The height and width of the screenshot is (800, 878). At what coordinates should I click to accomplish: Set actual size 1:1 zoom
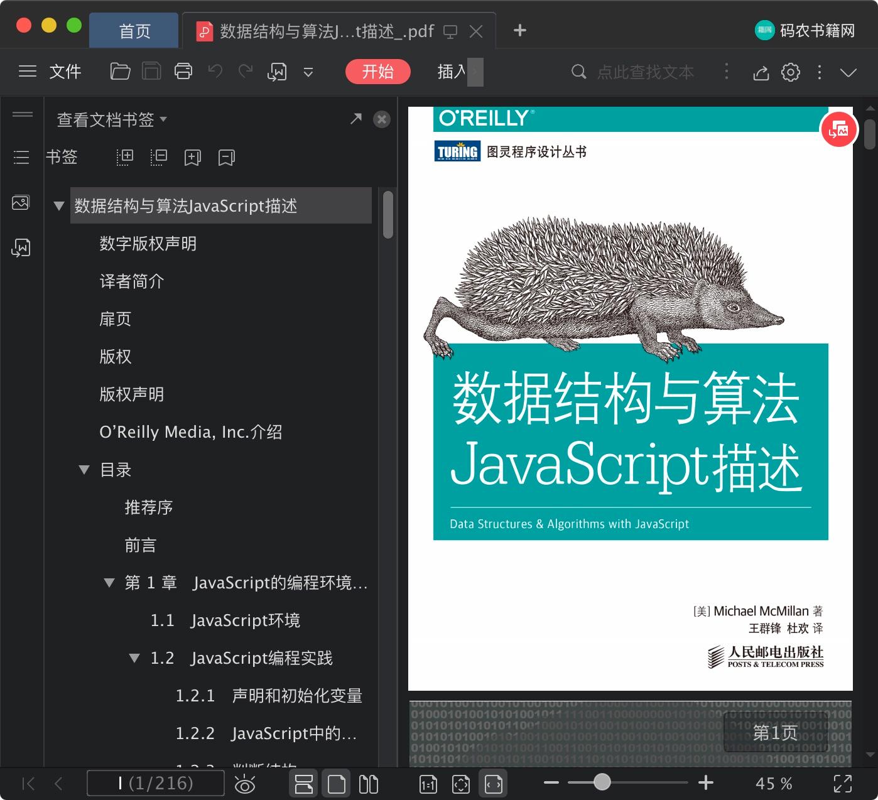coord(428,784)
